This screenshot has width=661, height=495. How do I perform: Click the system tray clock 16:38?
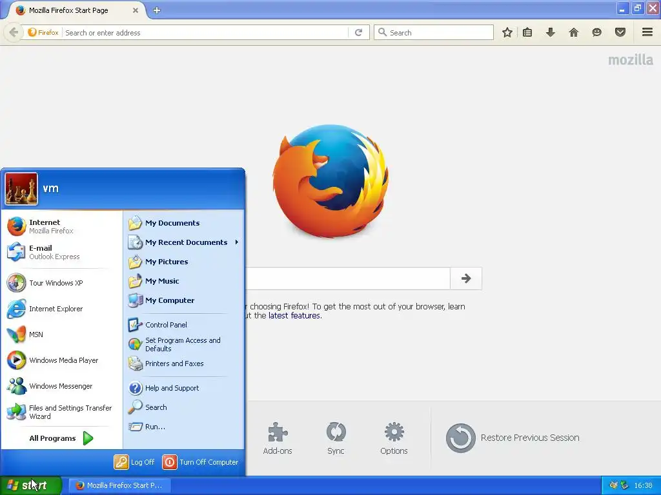click(x=644, y=485)
